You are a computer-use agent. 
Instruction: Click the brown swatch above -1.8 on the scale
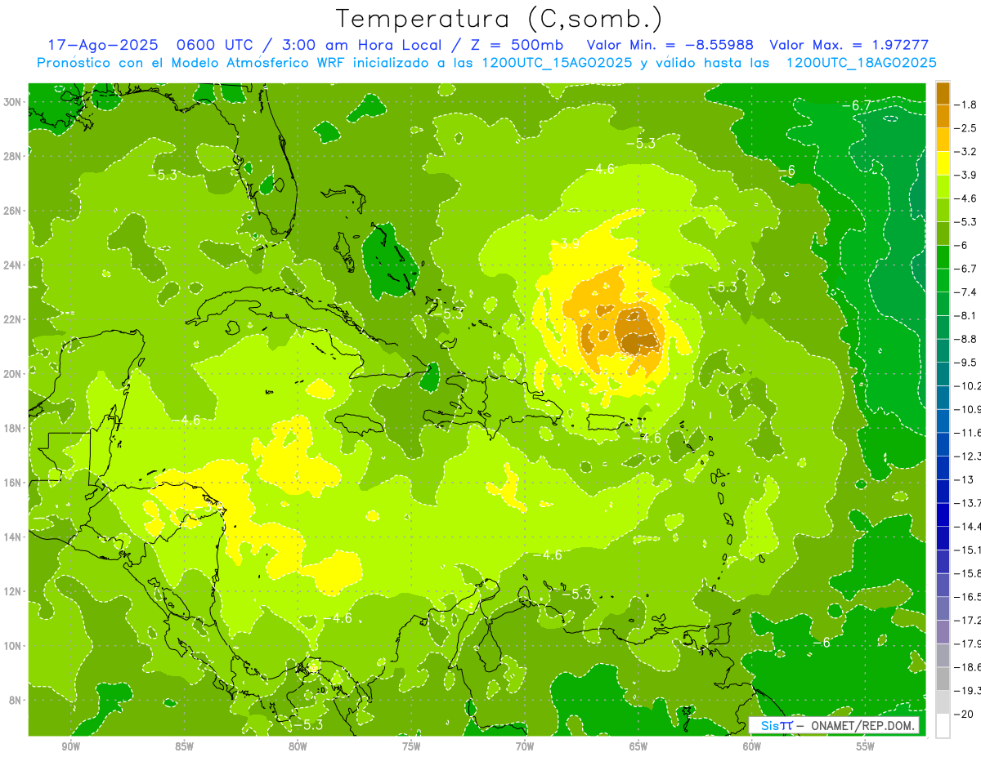[943, 93]
